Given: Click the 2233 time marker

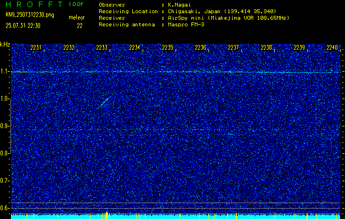Looking at the screenshot, I should pyautogui.click(x=101, y=48).
